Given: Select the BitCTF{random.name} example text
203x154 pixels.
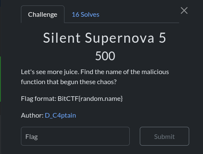Looking at the screenshot, I should point(90,99).
